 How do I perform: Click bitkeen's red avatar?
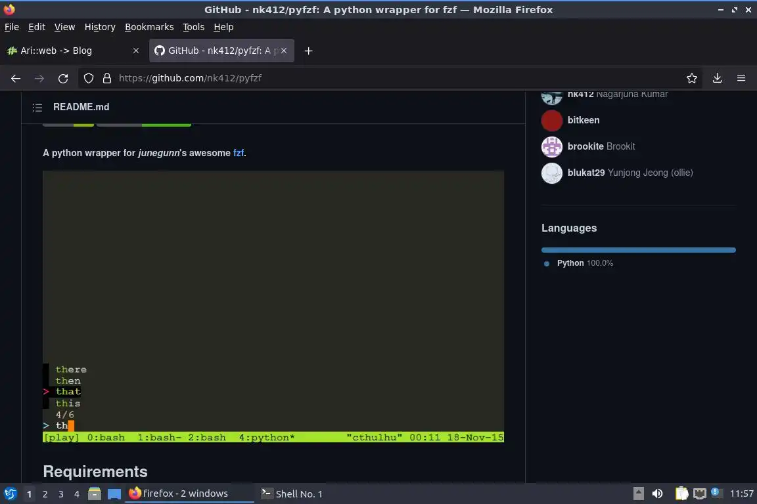552,121
